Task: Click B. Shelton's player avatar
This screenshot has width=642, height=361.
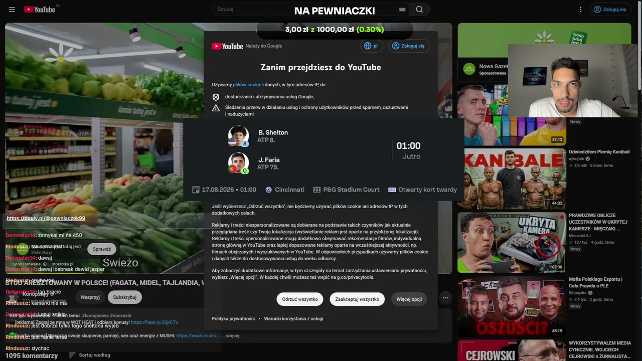Action: click(238, 136)
